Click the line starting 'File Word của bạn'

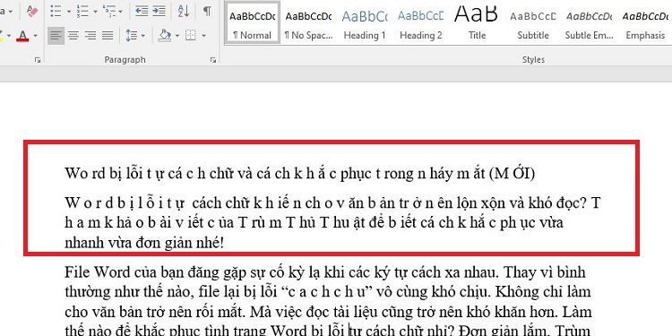[325, 272]
